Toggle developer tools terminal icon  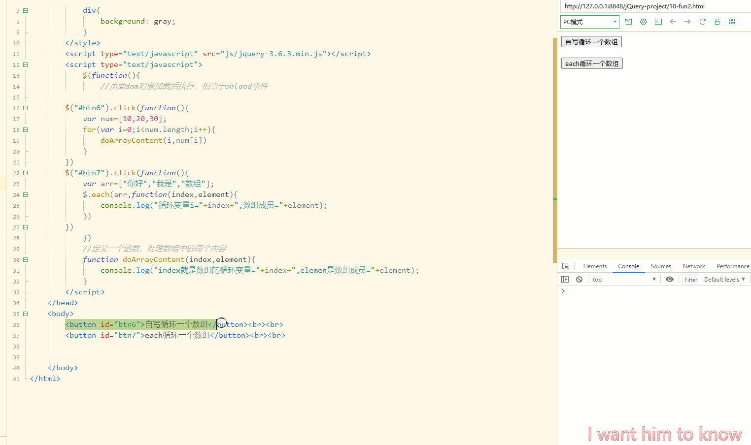pos(658,22)
